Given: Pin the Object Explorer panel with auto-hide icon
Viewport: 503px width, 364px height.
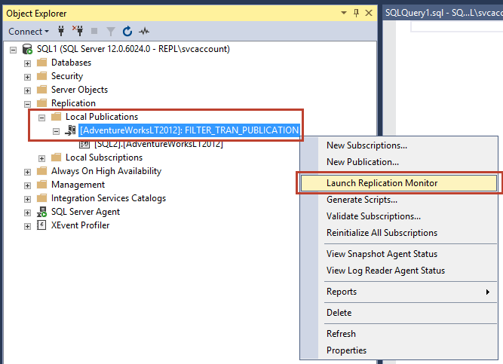Looking at the screenshot, I should click(355, 14).
